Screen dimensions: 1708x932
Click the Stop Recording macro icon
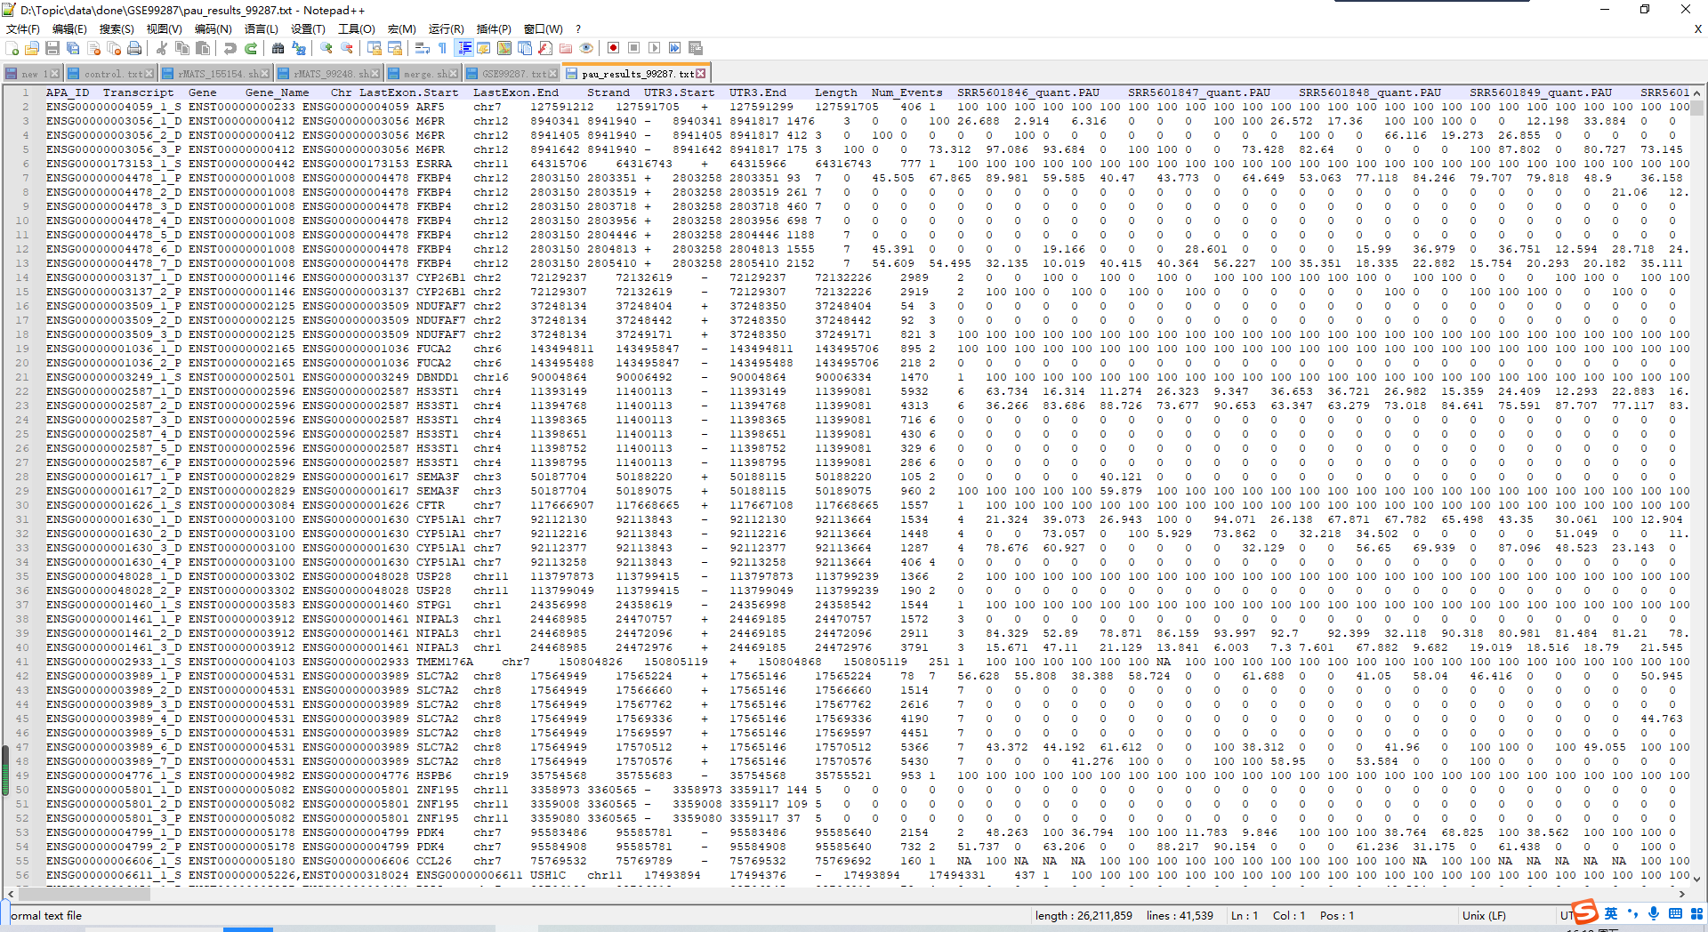[x=633, y=48]
